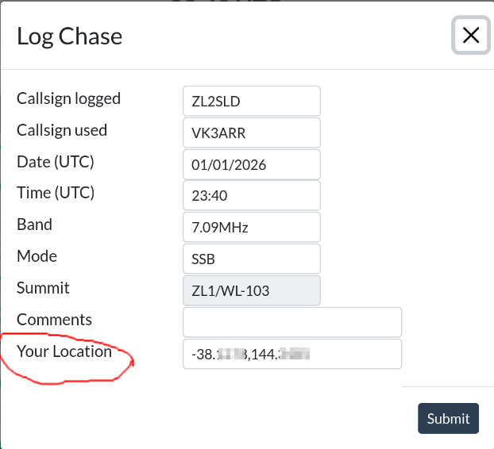The image size is (494, 449).
Task: Click the "Band" label
Action: 34,224
